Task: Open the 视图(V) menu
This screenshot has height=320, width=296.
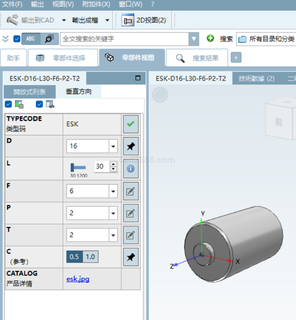Action: [x=63, y=4]
